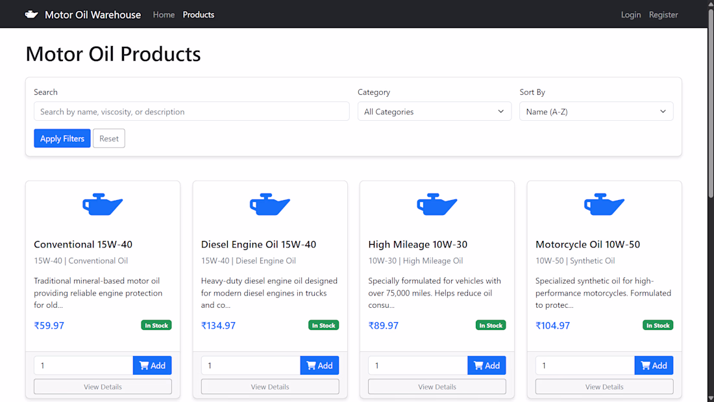Apply the selected filters
Viewport: 714px width, 402px height.
coord(62,138)
